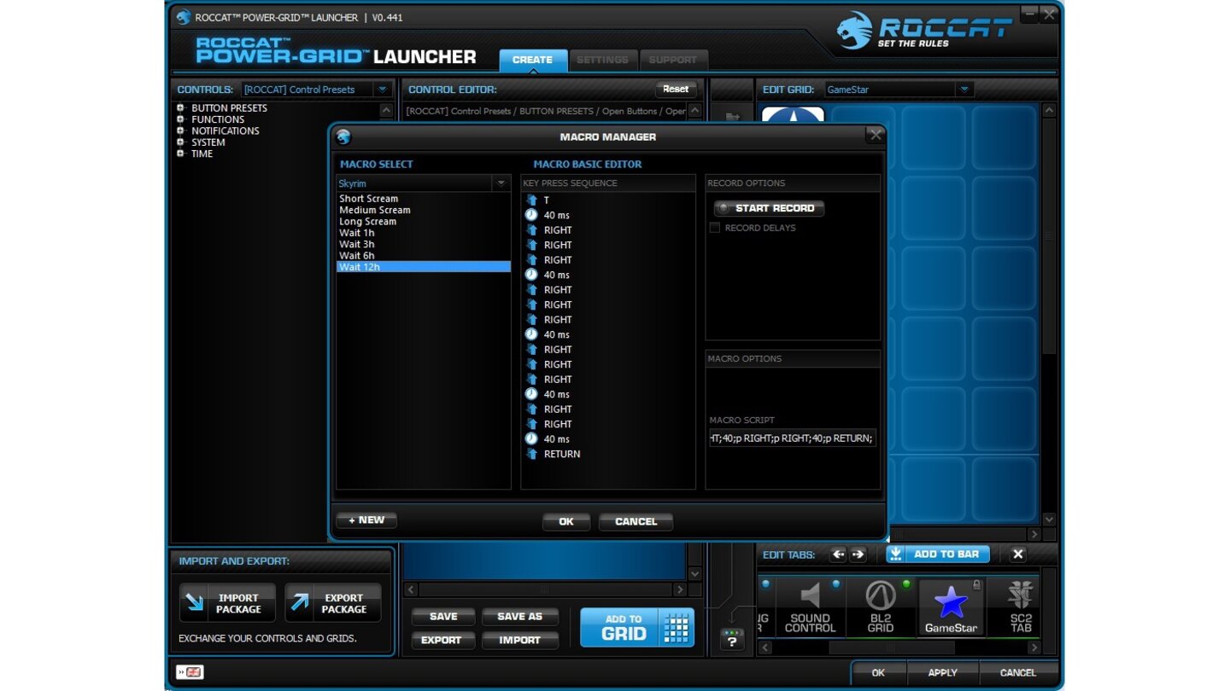
Task: Click the SAVE button
Action: 443,617
